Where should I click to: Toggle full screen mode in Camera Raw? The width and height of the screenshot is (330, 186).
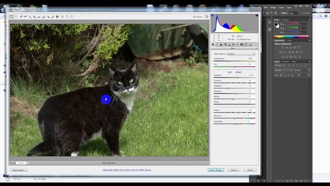click(207, 17)
